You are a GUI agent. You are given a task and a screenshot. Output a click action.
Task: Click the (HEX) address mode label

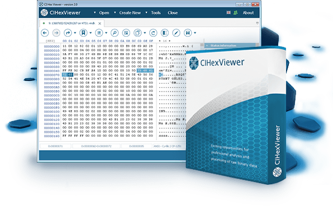[x=50, y=41]
